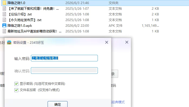Click the 确认密码 input field
The image size is (189, 107).
click(64, 71)
